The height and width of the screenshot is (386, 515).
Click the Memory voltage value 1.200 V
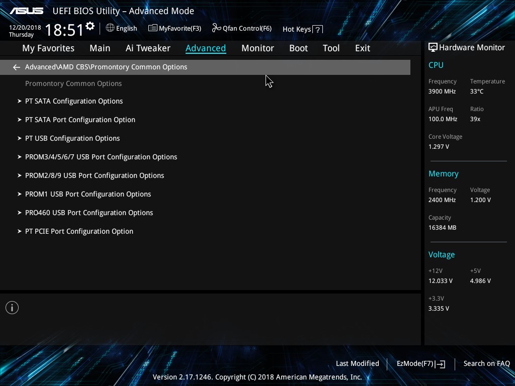[480, 200]
